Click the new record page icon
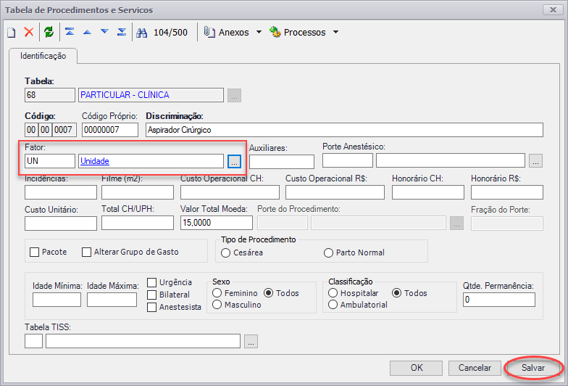The height and width of the screenshot is (386, 568). [12, 32]
